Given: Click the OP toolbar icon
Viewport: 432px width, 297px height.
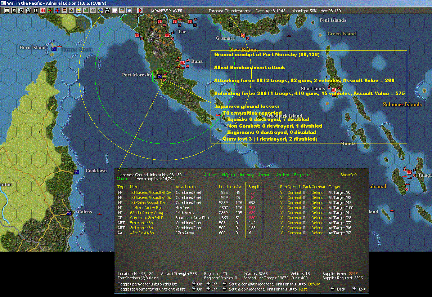Looking at the screenshot, I should (114, 10).
